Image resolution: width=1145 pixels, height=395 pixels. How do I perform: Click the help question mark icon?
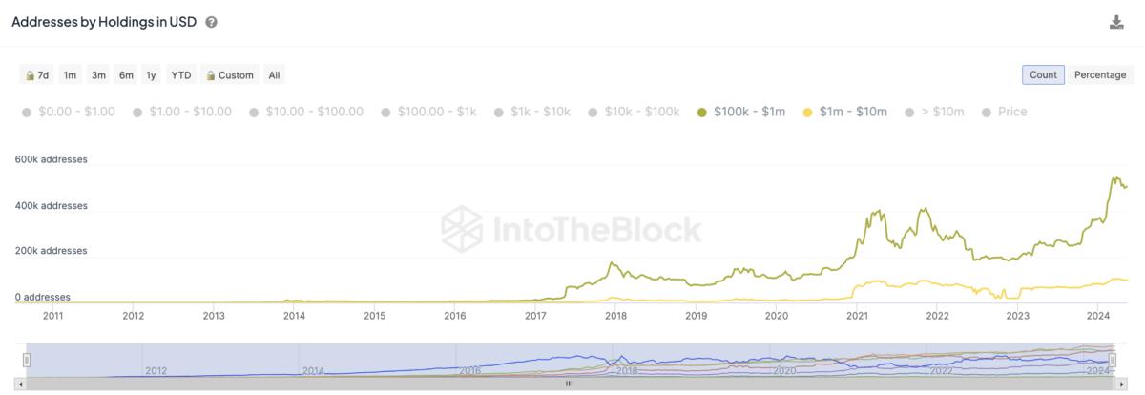[211, 22]
